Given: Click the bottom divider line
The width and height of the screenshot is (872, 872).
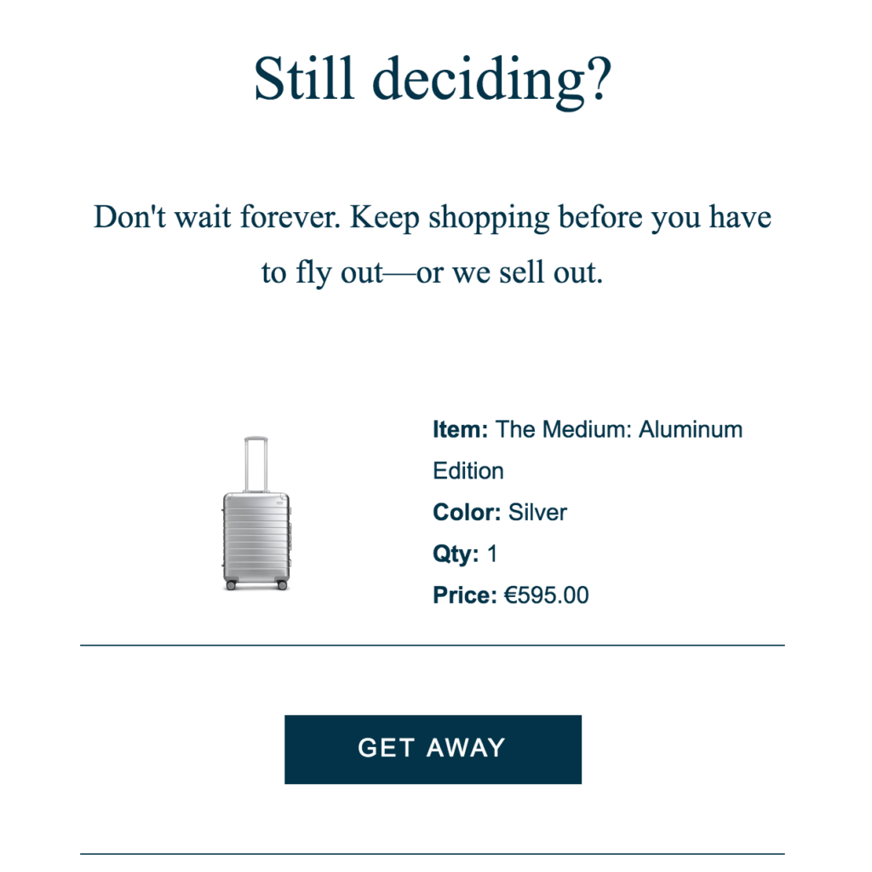Looking at the screenshot, I should coord(433,849).
